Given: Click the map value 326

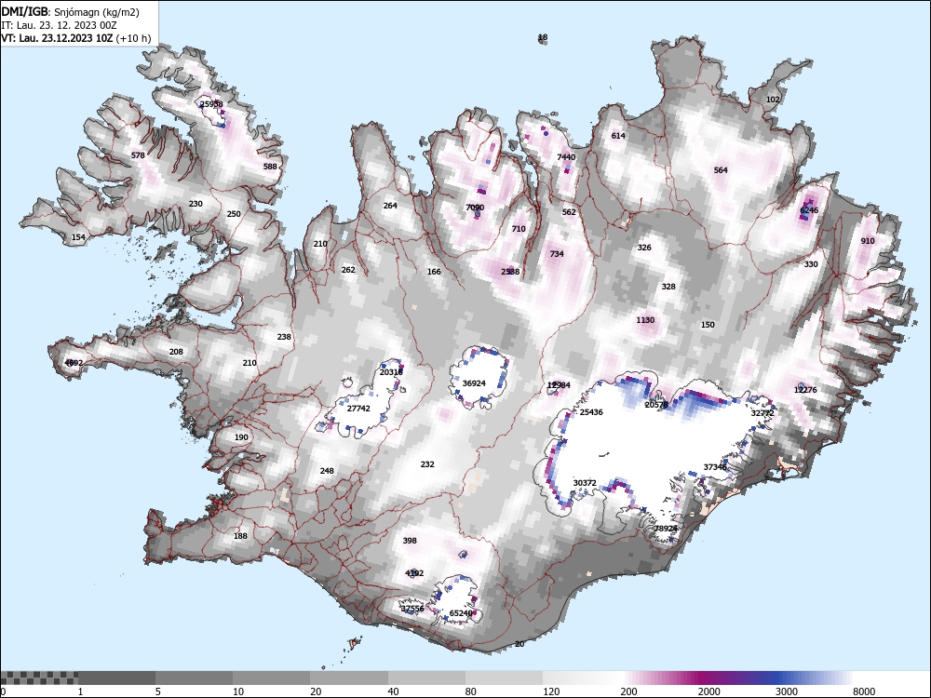Looking at the screenshot, I should click(644, 248).
